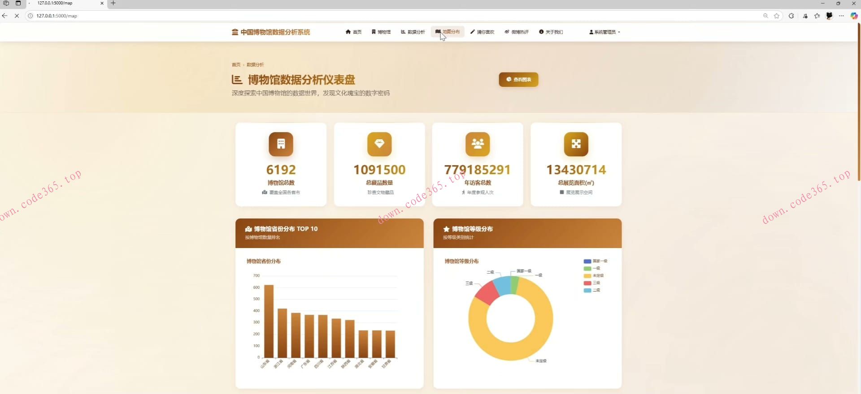Click the browser back arrow
Image resolution: width=861 pixels, height=394 pixels.
point(5,16)
